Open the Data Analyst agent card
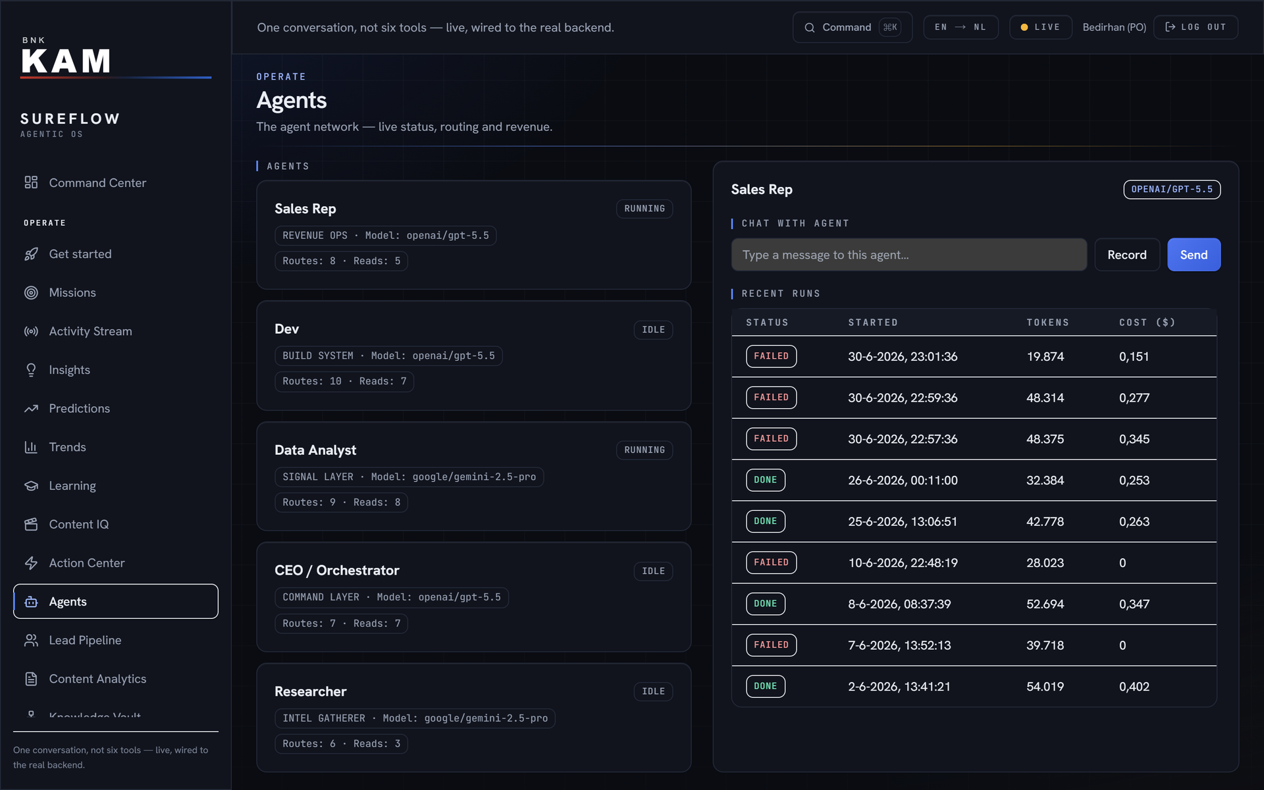 [x=473, y=476]
